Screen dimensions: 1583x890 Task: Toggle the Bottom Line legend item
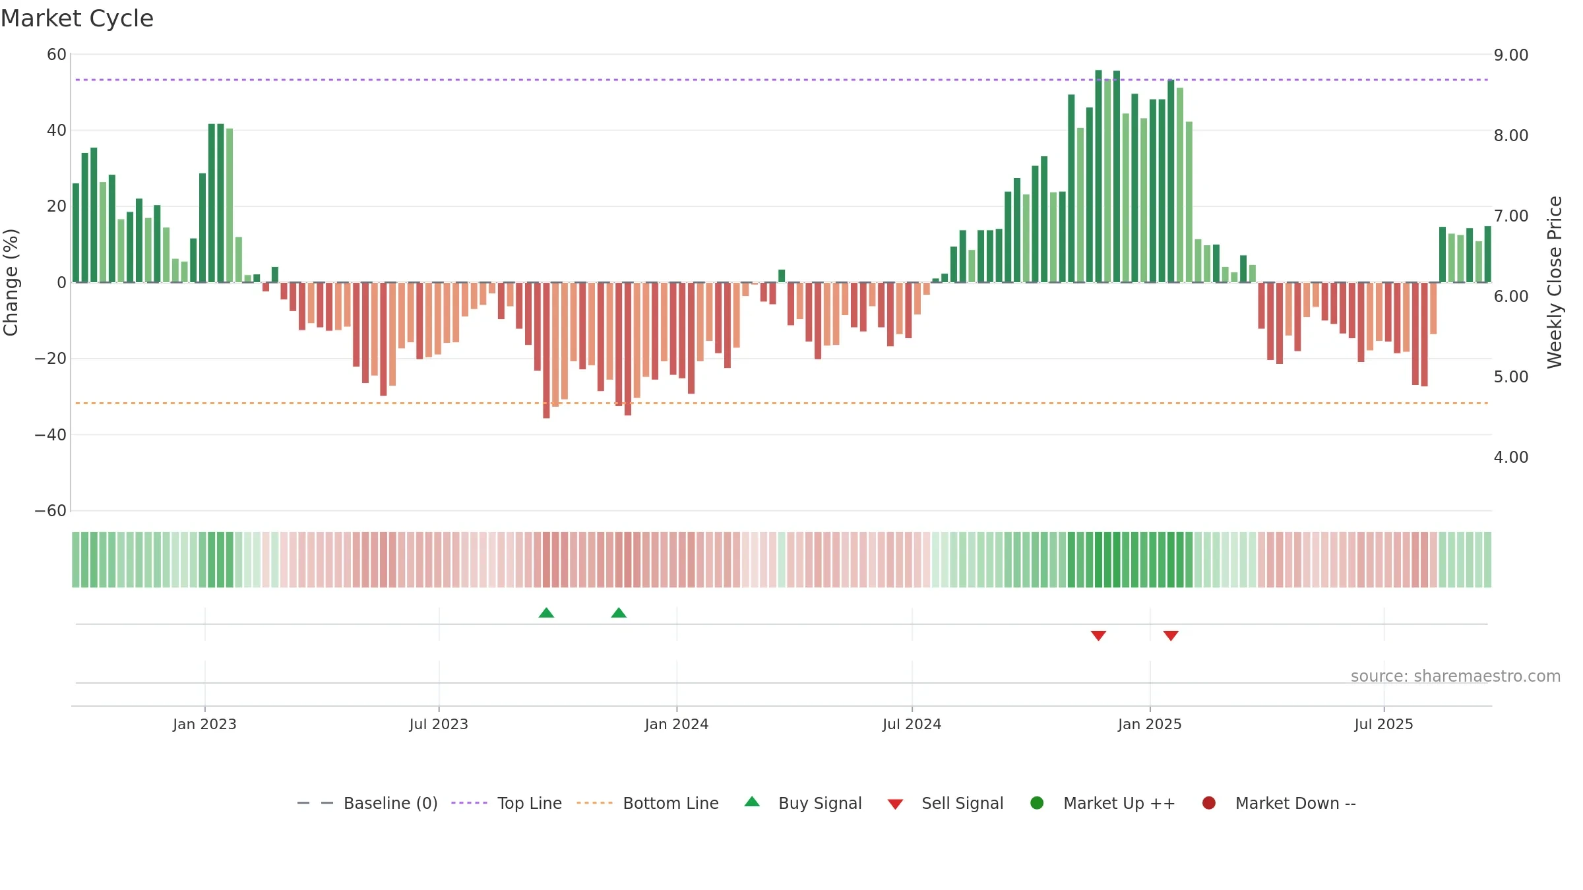tap(648, 803)
